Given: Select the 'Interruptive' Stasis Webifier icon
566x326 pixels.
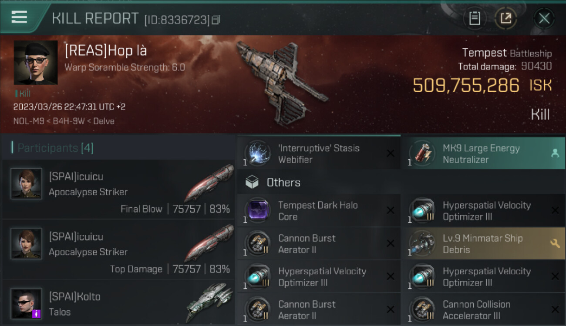Looking at the screenshot, I should coord(258,153).
